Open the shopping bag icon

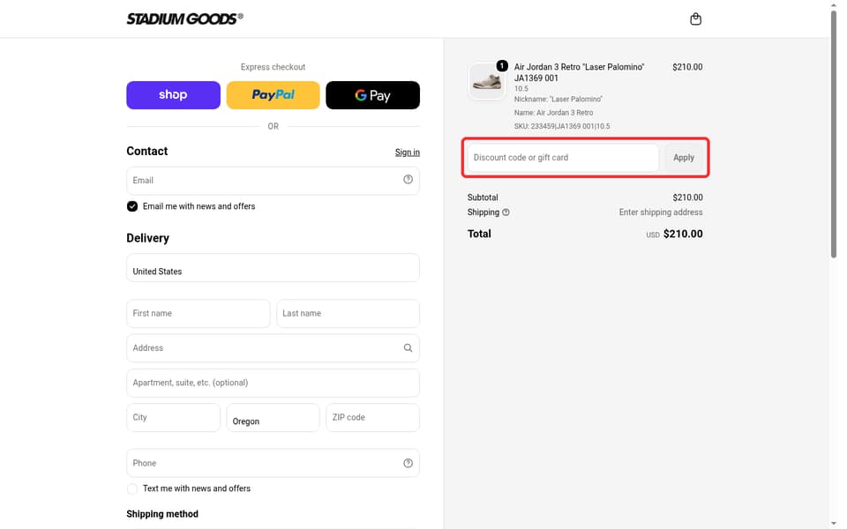click(x=695, y=19)
